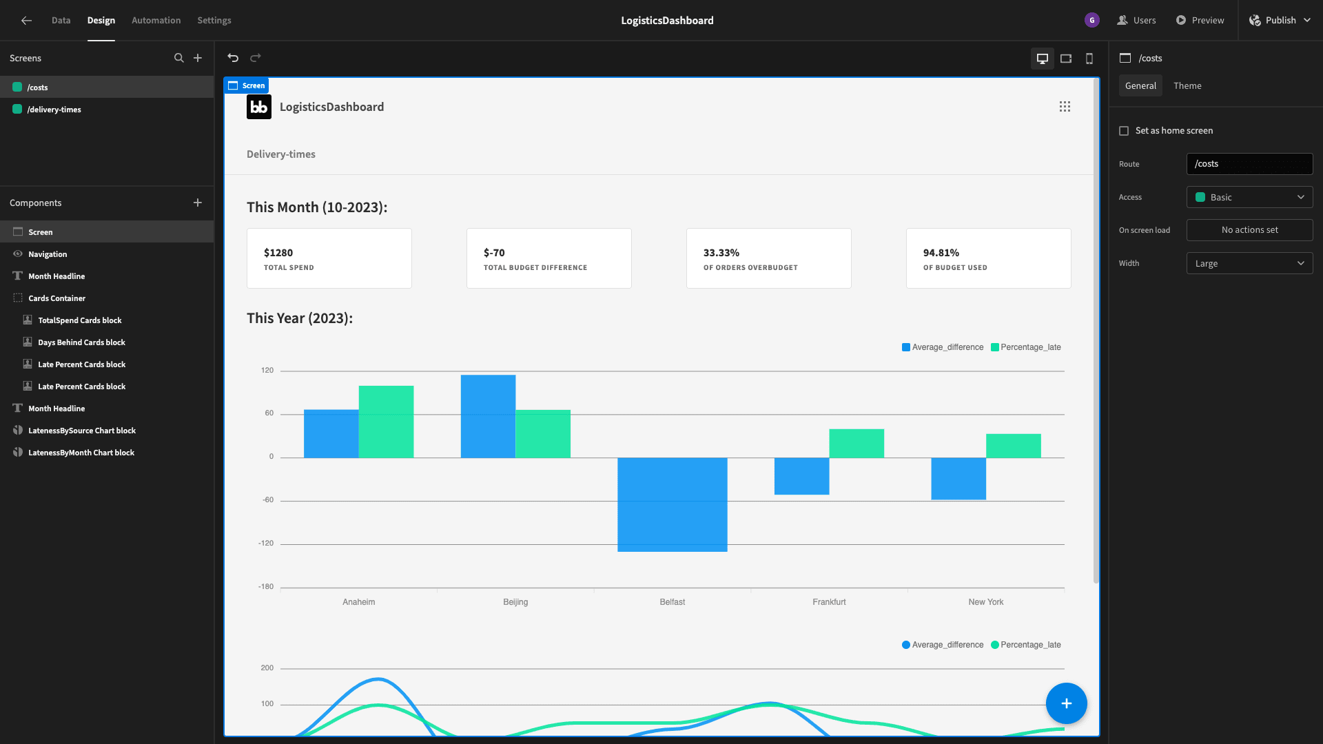Switch to the tablet preview size
Viewport: 1323px width, 744px height.
(1066, 59)
